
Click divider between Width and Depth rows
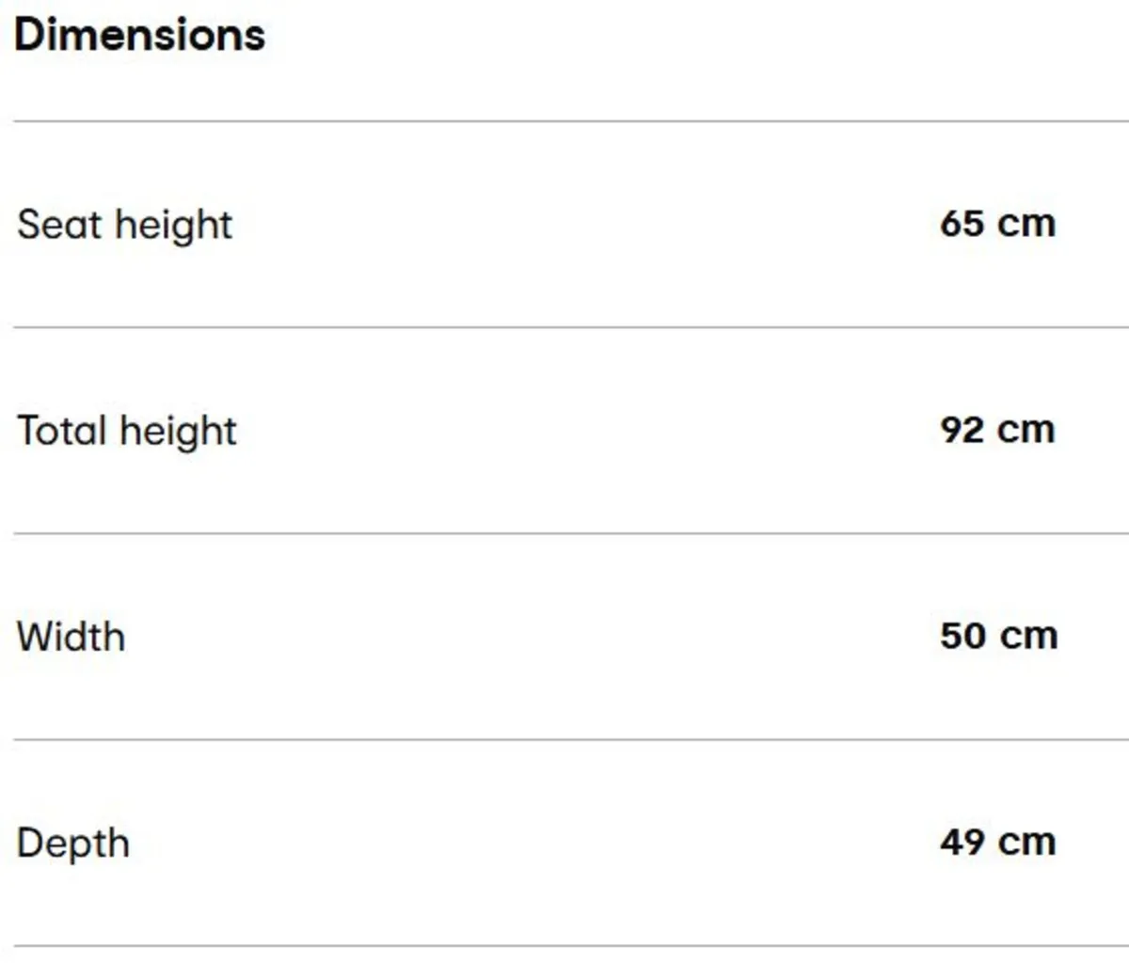click(x=564, y=739)
